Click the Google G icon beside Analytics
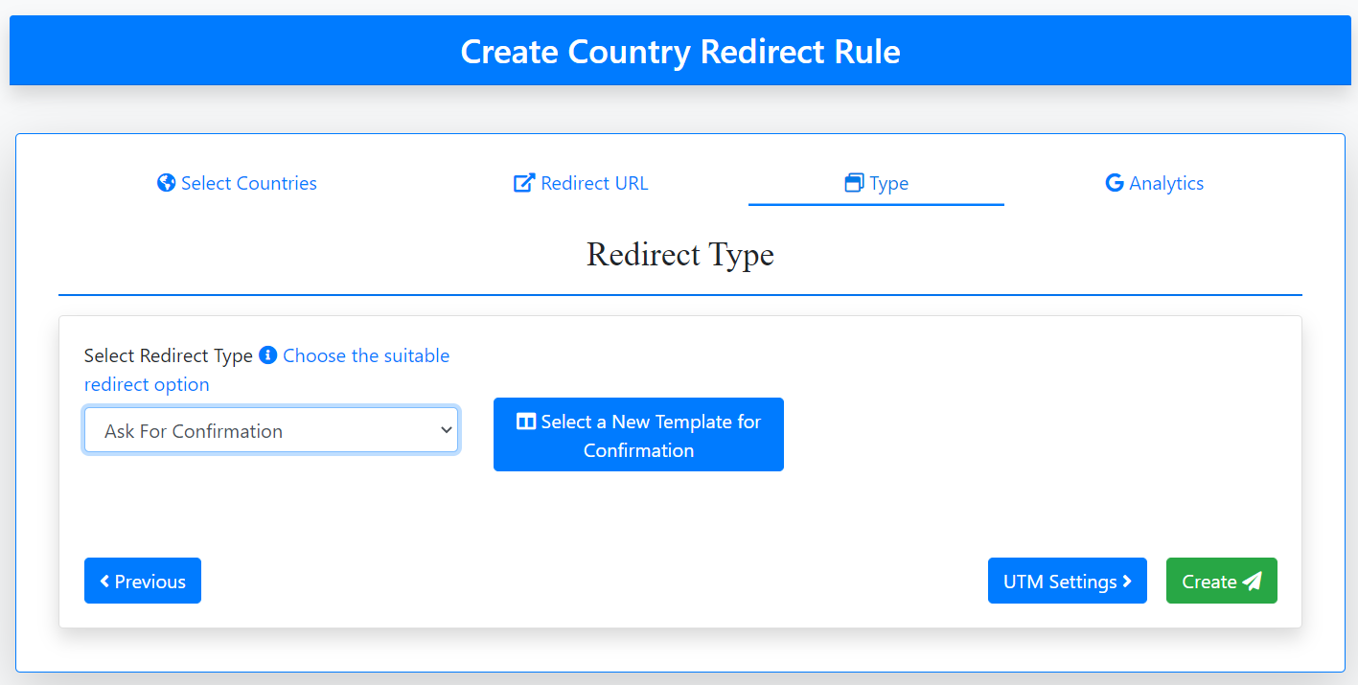Screen dimensions: 1358x685 point(1114,183)
